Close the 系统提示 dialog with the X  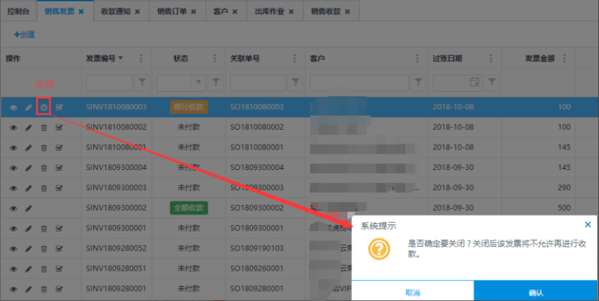click(x=587, y=225)
